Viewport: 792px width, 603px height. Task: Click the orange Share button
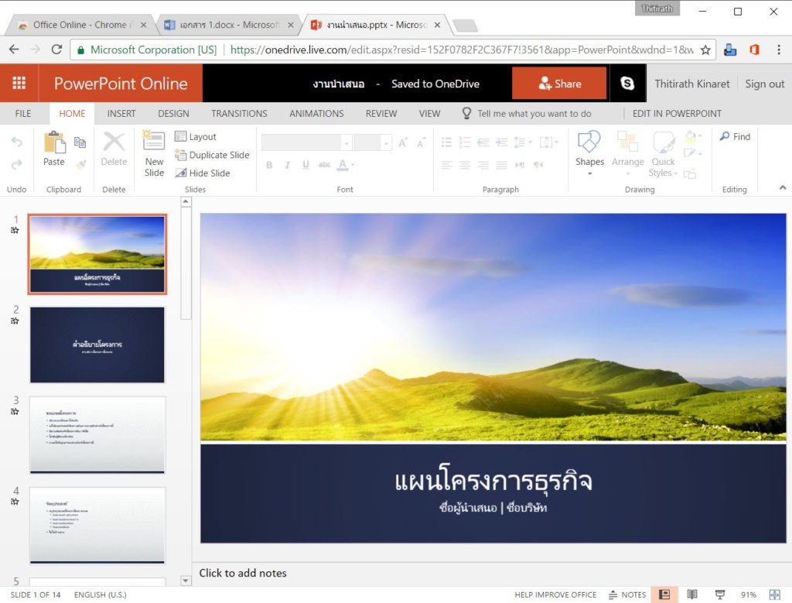point(559,84)
